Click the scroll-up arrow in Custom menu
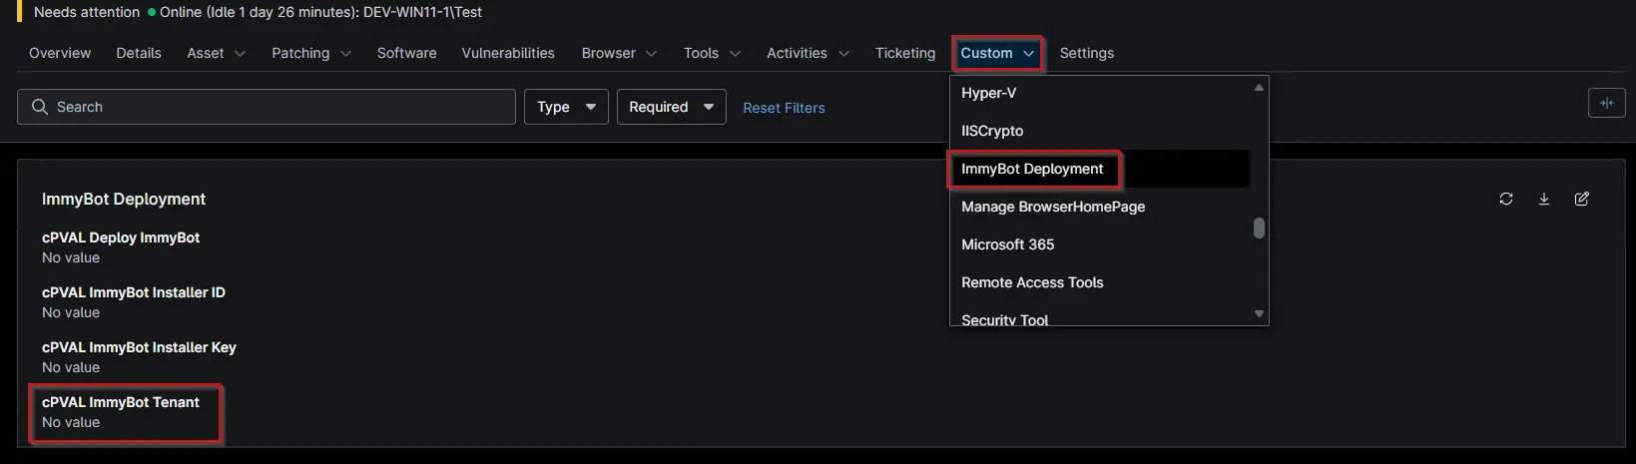 tap(1259, 88)
